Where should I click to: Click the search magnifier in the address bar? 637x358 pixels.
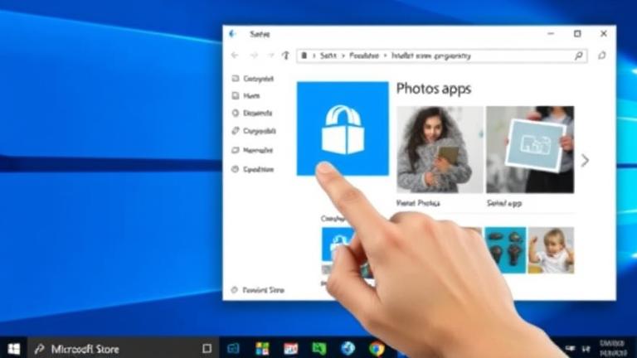tap(578, 56)
